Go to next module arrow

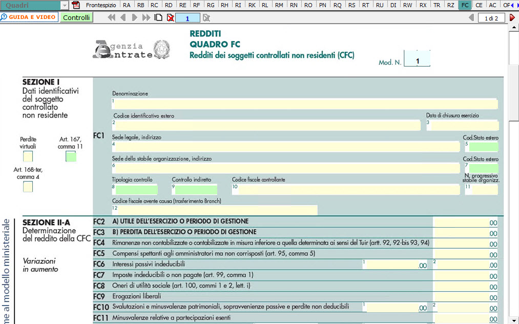[134, 17]
